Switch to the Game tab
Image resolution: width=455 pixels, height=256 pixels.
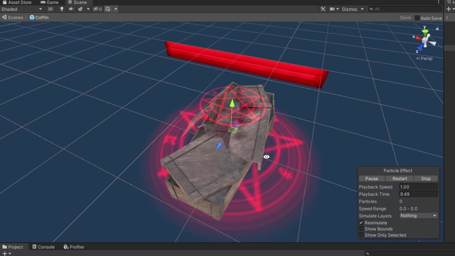coord(50,2)
